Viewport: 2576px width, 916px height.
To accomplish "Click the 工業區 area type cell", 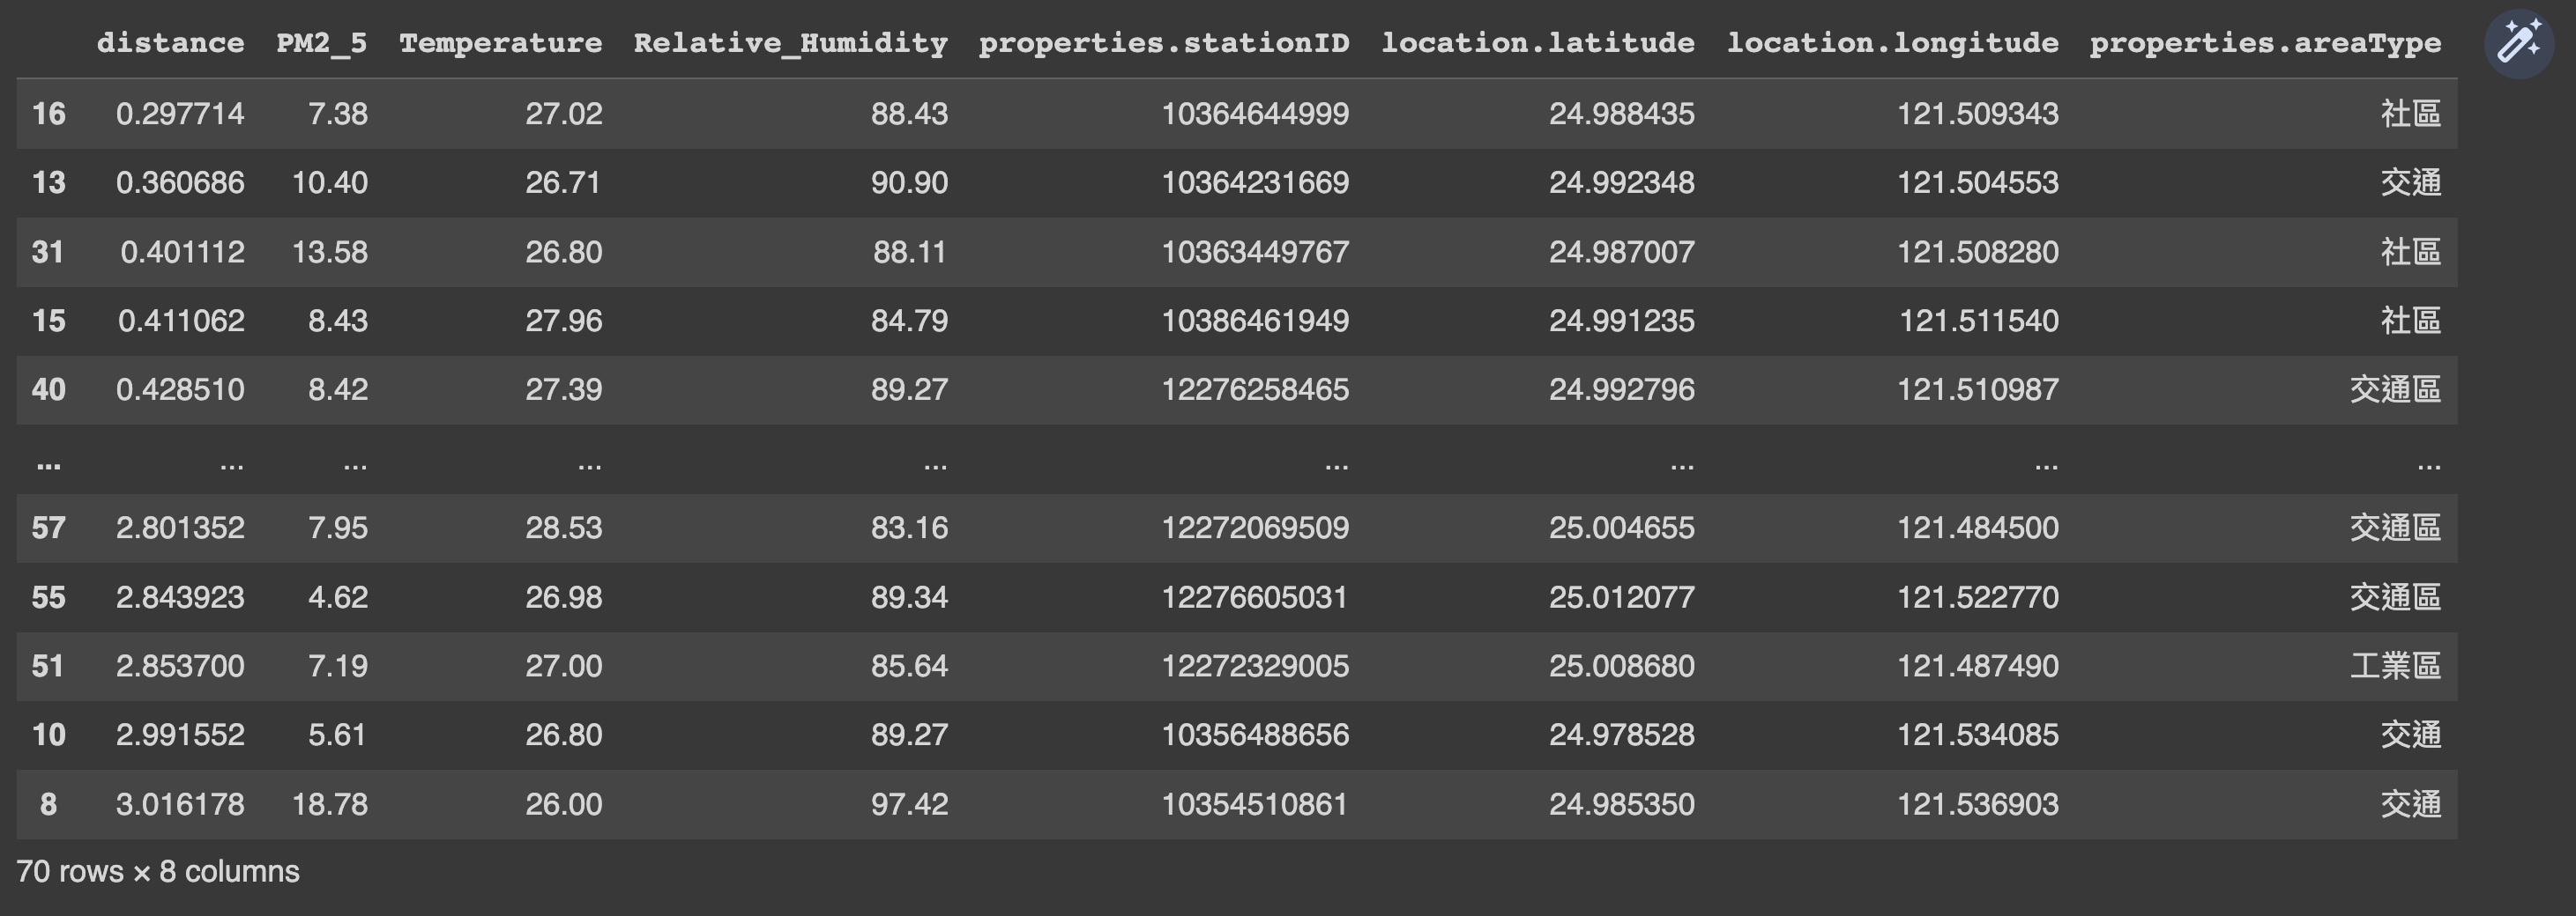I will (2395, 666).
